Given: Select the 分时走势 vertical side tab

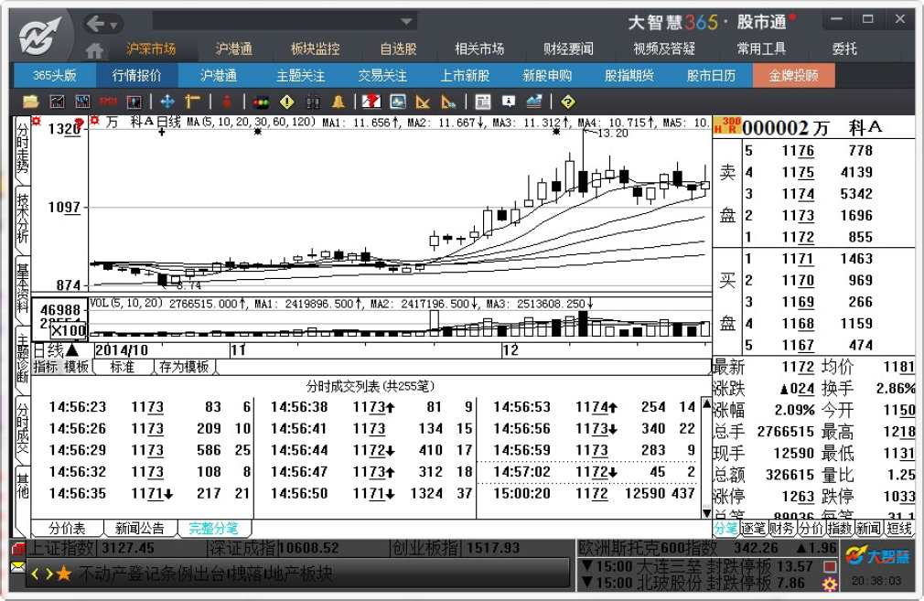Looking at the screenshot, I should tap(22, 148).
